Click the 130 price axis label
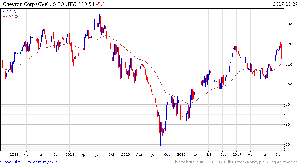The height and width of the screenshot is (166, 298). [289, 24]
